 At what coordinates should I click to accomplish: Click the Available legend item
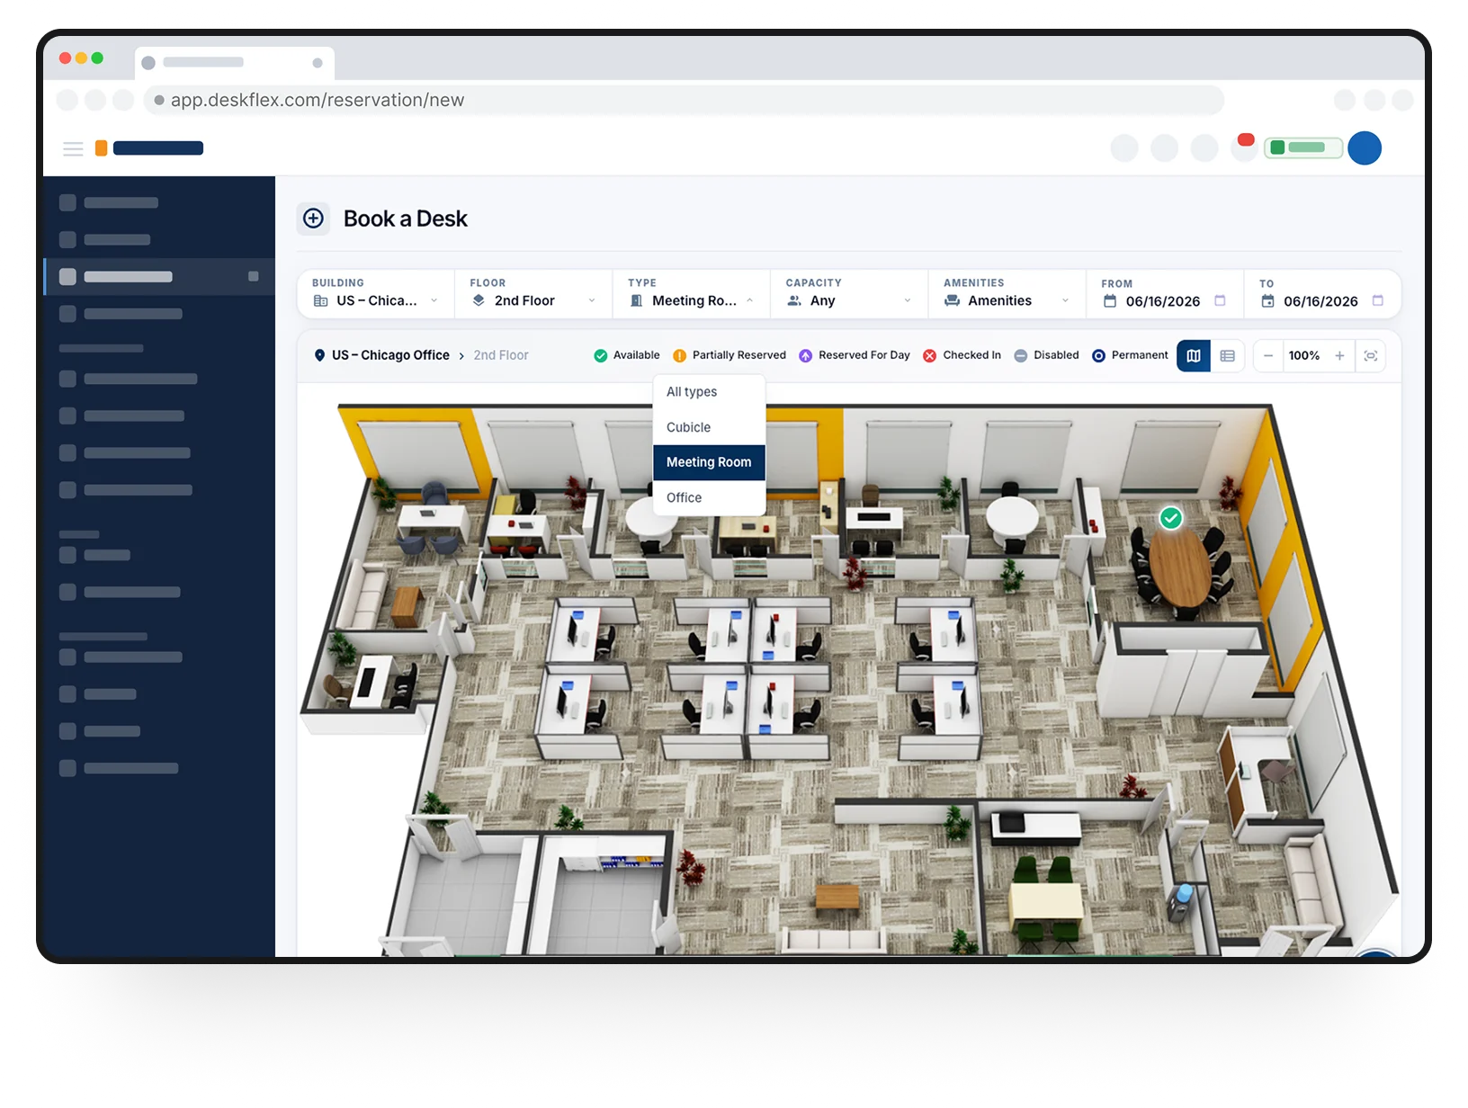click(x=627, y=355)
